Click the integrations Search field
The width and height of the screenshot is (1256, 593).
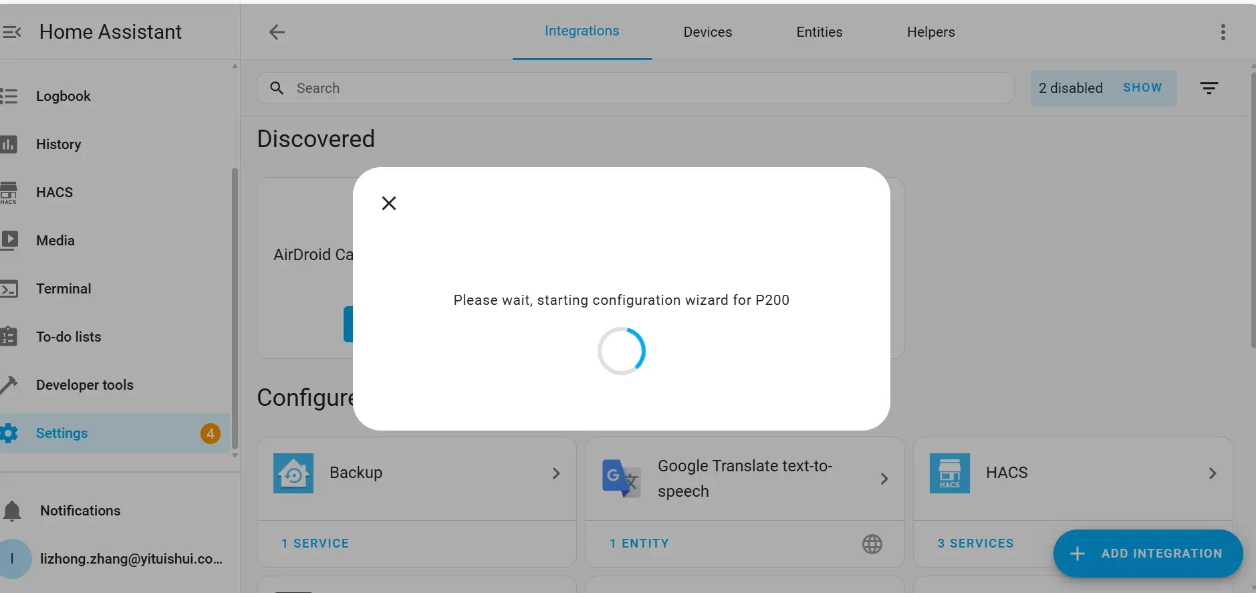(635, 88)
